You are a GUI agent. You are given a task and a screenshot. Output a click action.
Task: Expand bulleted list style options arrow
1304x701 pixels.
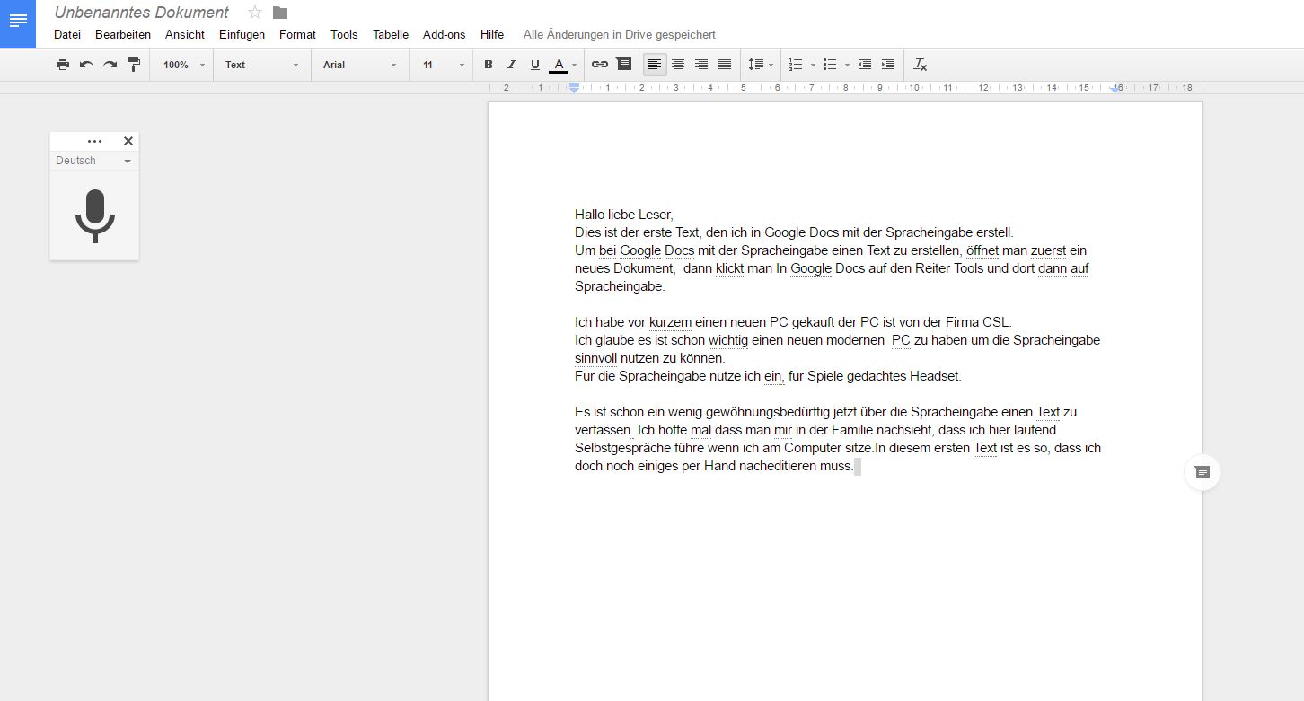(x=847, y=65)
